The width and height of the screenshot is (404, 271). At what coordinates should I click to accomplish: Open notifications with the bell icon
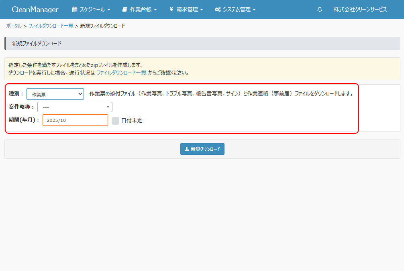[x=320, y=10]
